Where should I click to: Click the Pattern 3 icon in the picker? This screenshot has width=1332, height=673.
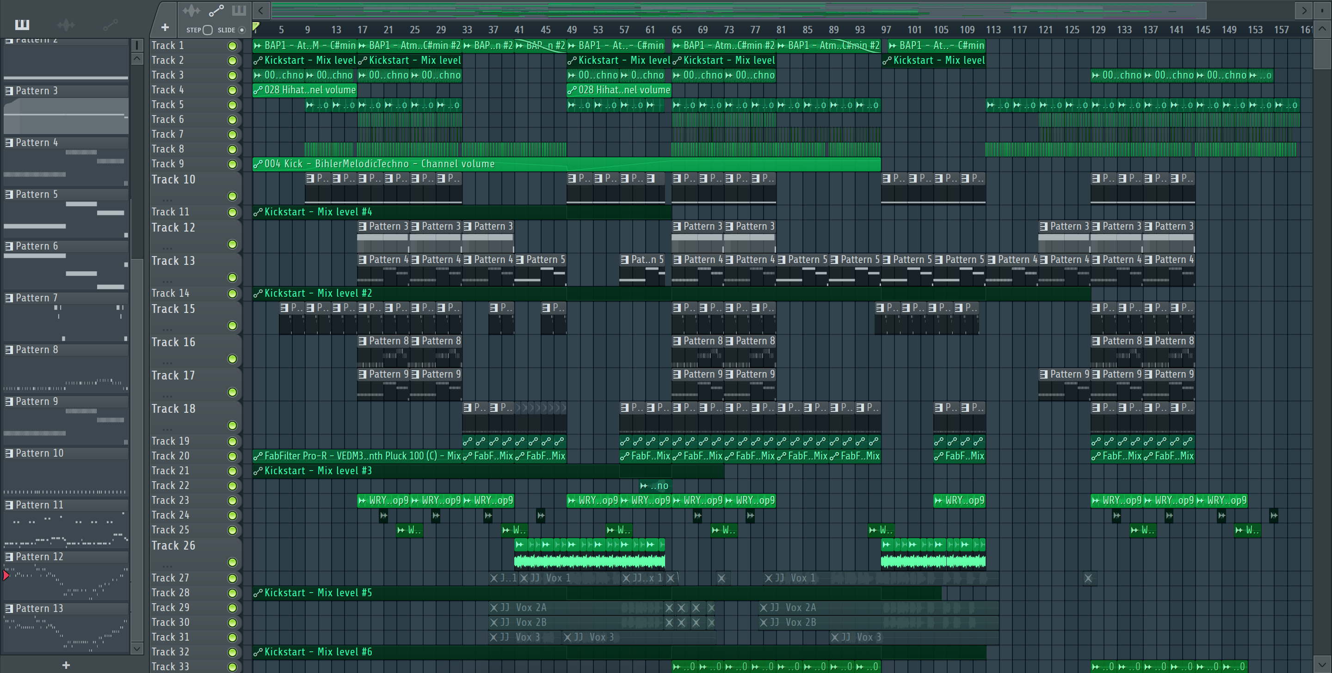pos(9,91)
